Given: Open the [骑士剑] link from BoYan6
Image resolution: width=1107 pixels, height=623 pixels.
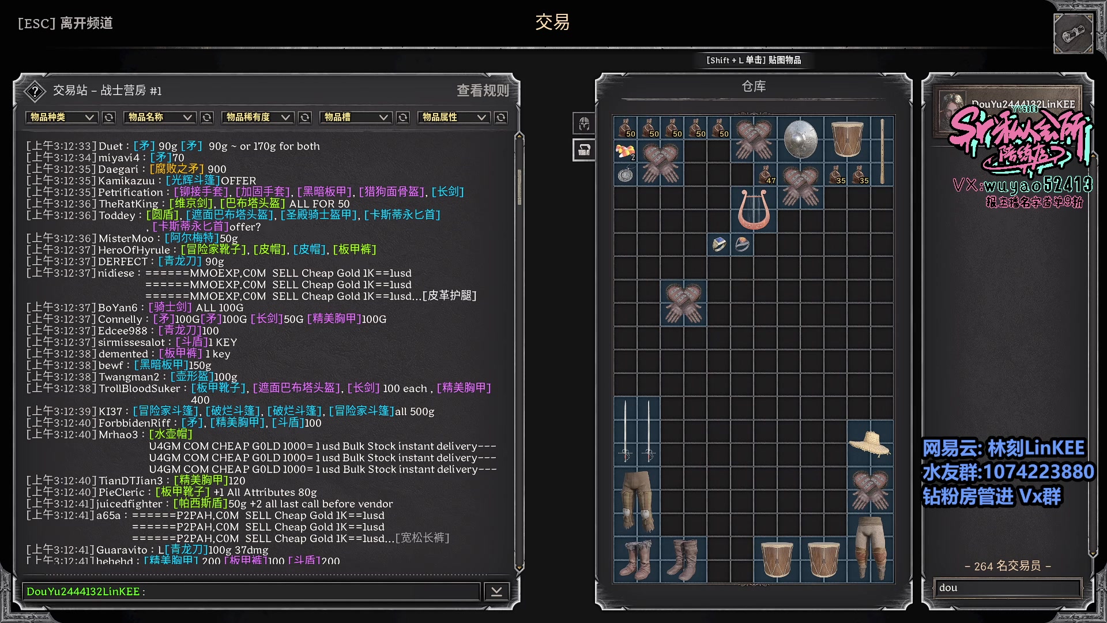Looking at the screenshot, I should [170, 307].
